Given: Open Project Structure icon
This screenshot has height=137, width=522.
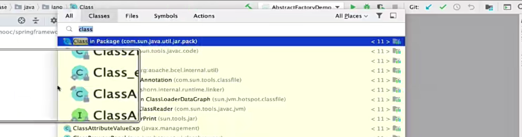Looking at the screenshot, I should 489,7.
